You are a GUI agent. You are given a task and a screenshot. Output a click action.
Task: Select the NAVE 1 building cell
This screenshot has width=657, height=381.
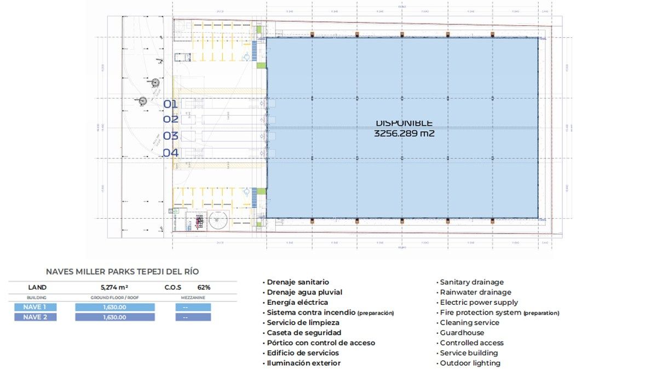pyautogui.click(x=34, y=307)
